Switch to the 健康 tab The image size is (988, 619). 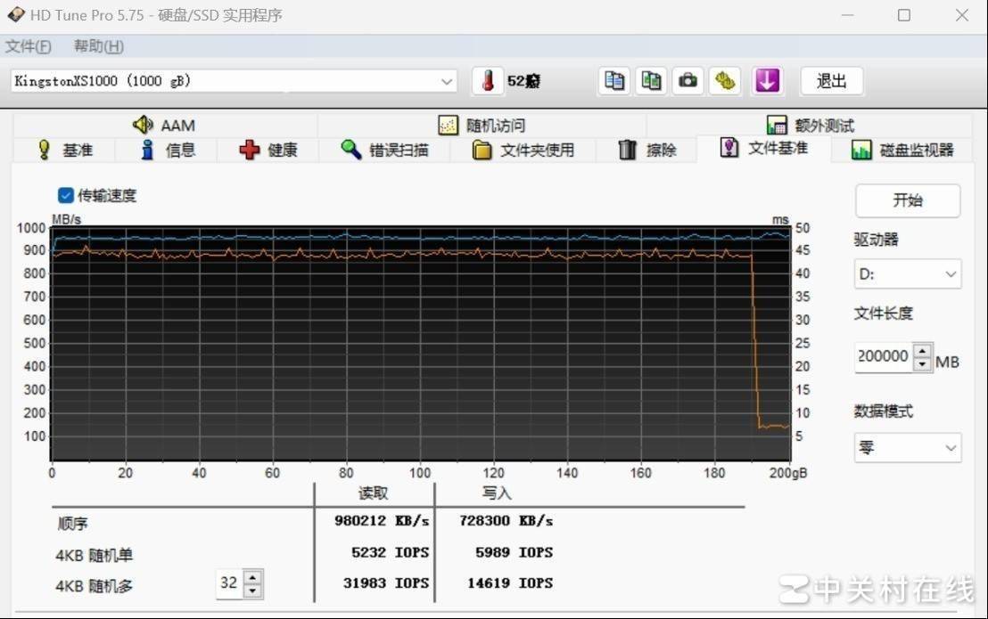[x=268, y=150]
